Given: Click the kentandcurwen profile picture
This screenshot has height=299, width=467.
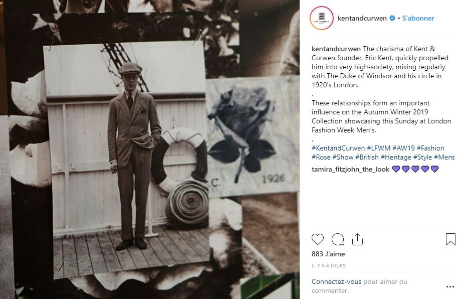Looking at the screenshot, I should tap(321, 18).
